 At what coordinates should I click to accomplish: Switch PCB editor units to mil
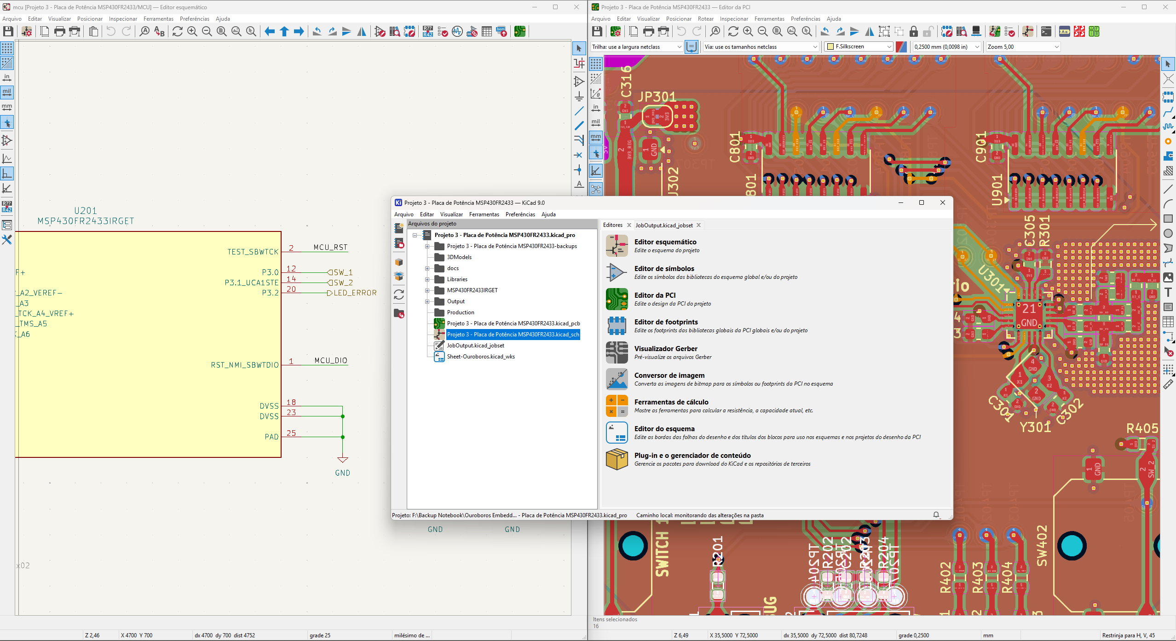596,122
